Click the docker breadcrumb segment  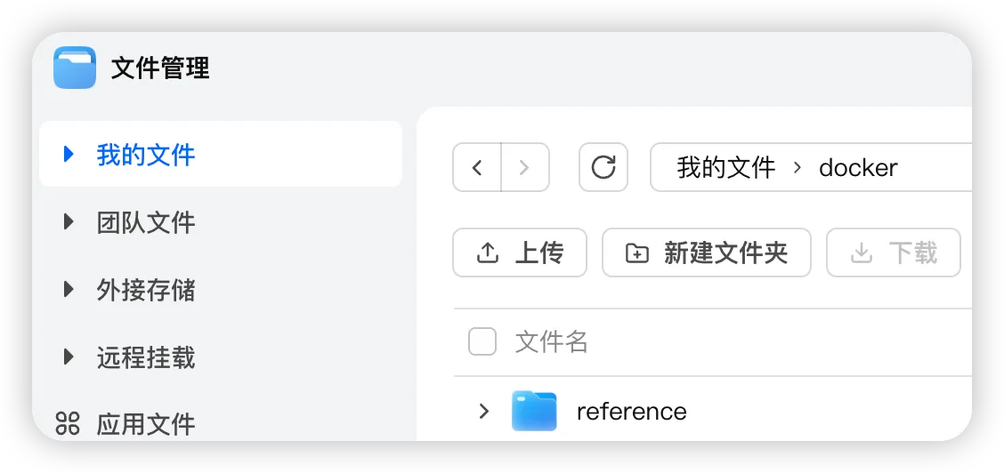pos(858,167)
